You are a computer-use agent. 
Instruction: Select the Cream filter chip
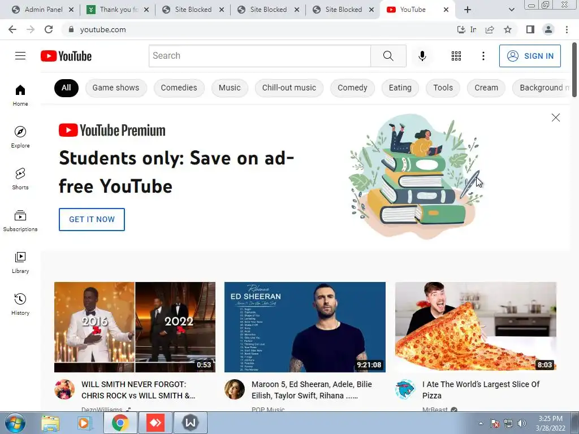[486, 88]
